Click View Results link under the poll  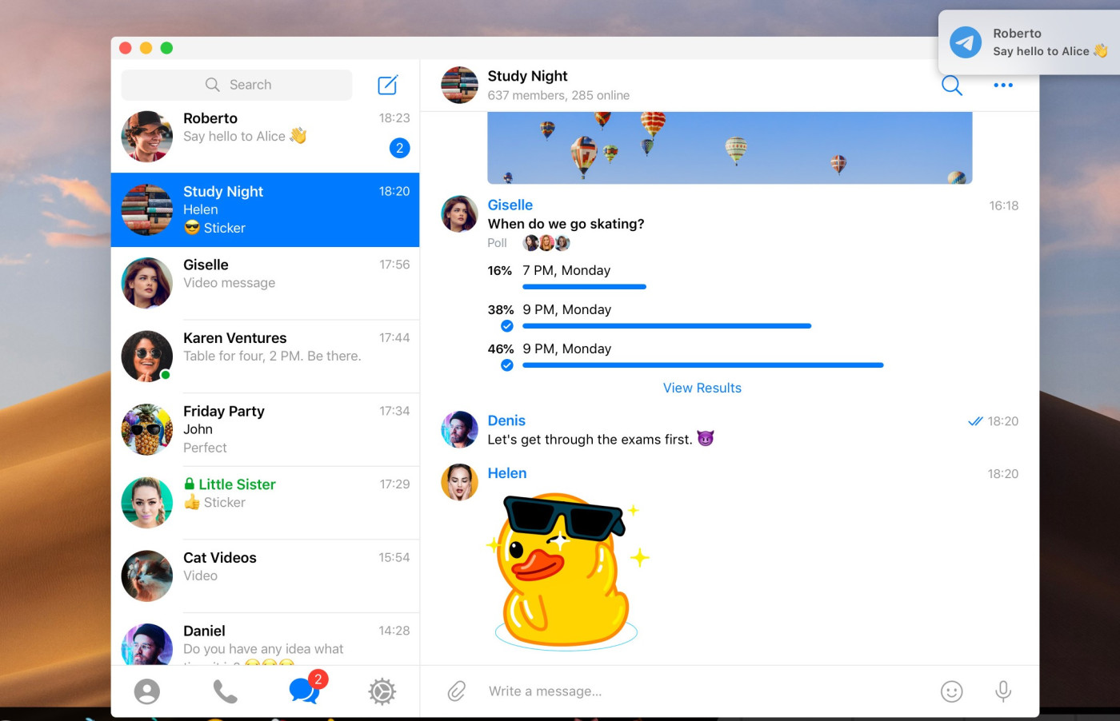point(702,388)
